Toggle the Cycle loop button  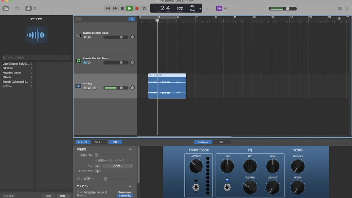pyautogui.click(x=144, y=8)
